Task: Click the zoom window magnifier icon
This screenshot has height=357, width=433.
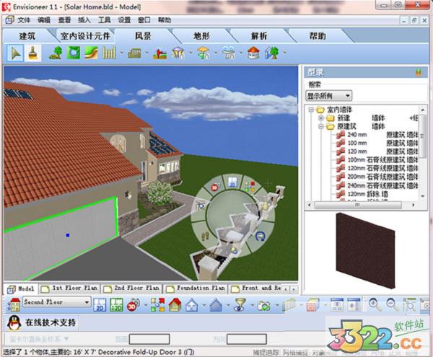Action: click(x=409, y=305)
